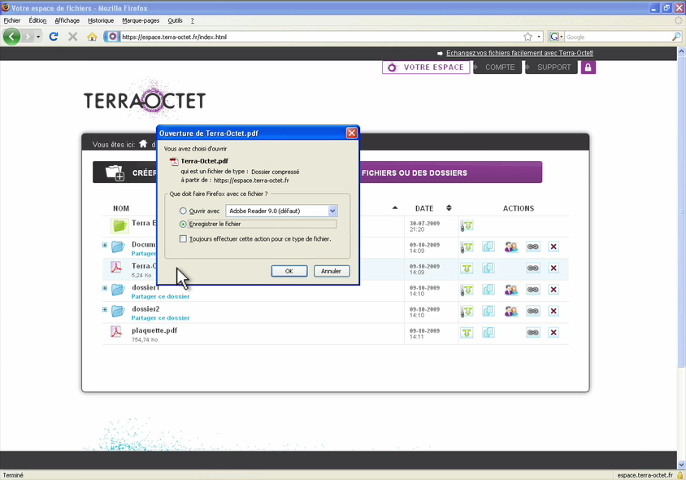The width and height of the screenshot is (686, 480).
Task: Click 'Partager ce dossier' under dossier1
Action: [x=161, y=296]
